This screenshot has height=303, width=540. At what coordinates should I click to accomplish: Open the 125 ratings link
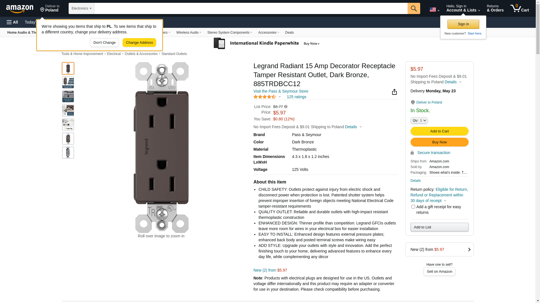tap(296, 97)
